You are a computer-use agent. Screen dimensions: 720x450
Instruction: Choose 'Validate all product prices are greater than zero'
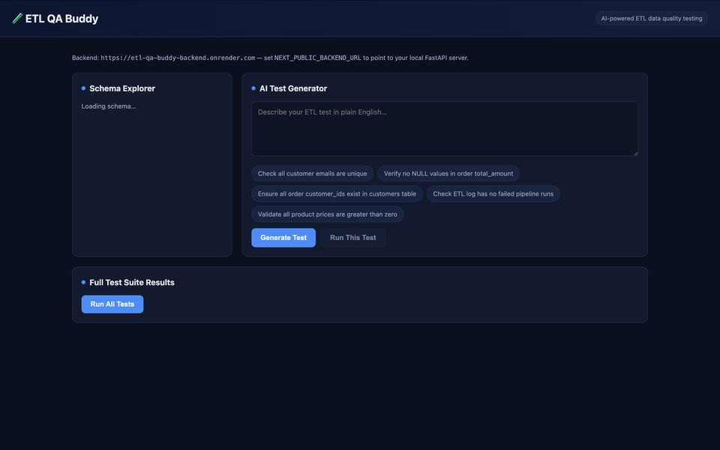tap(328, 214)
